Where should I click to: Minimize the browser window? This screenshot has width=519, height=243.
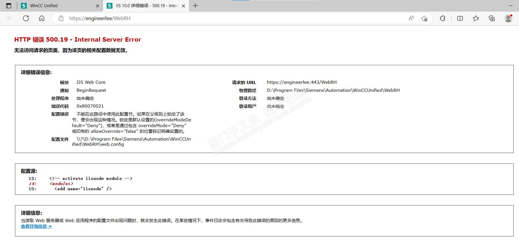coord(511,6)
